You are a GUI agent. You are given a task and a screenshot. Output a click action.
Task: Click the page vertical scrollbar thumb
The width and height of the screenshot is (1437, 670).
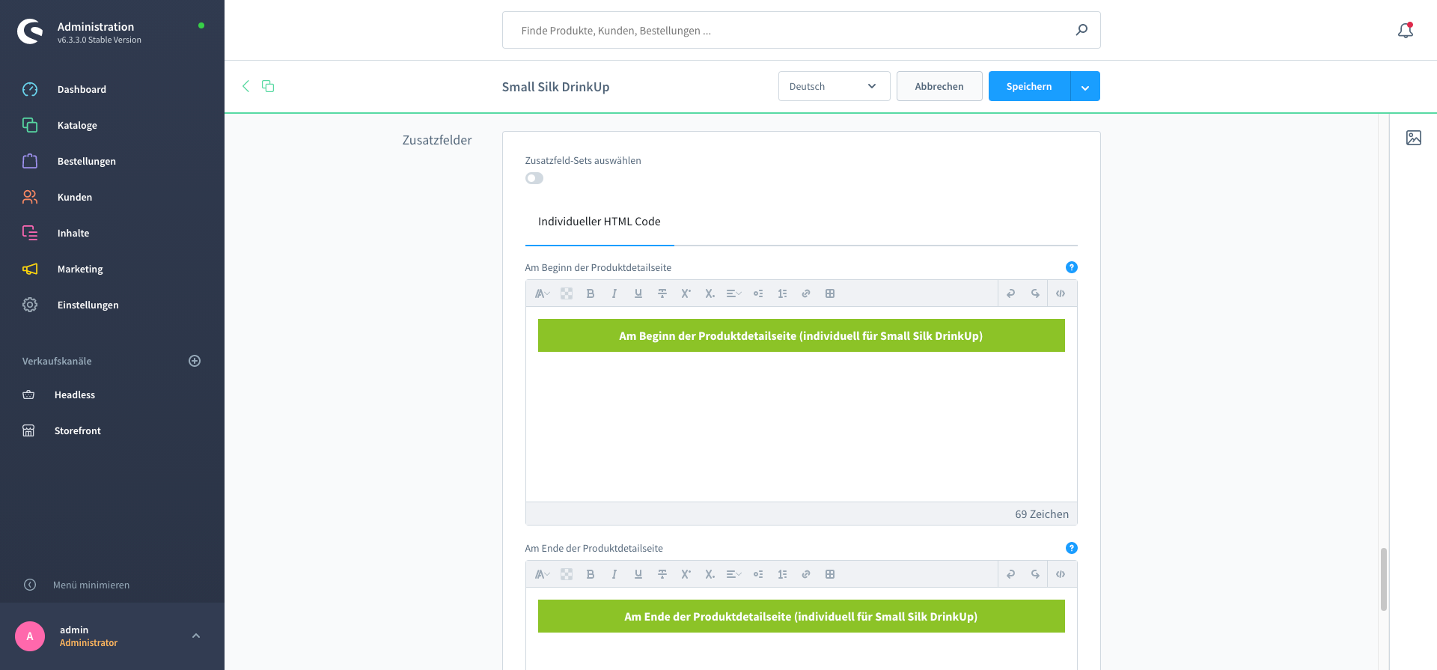coord(1384,579)
